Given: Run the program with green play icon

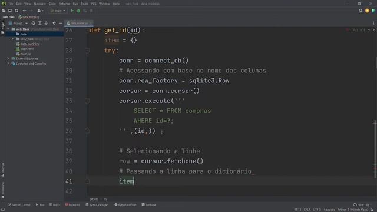Looking at the screenshot, I should pyautogui.click(x=72, y=11).
